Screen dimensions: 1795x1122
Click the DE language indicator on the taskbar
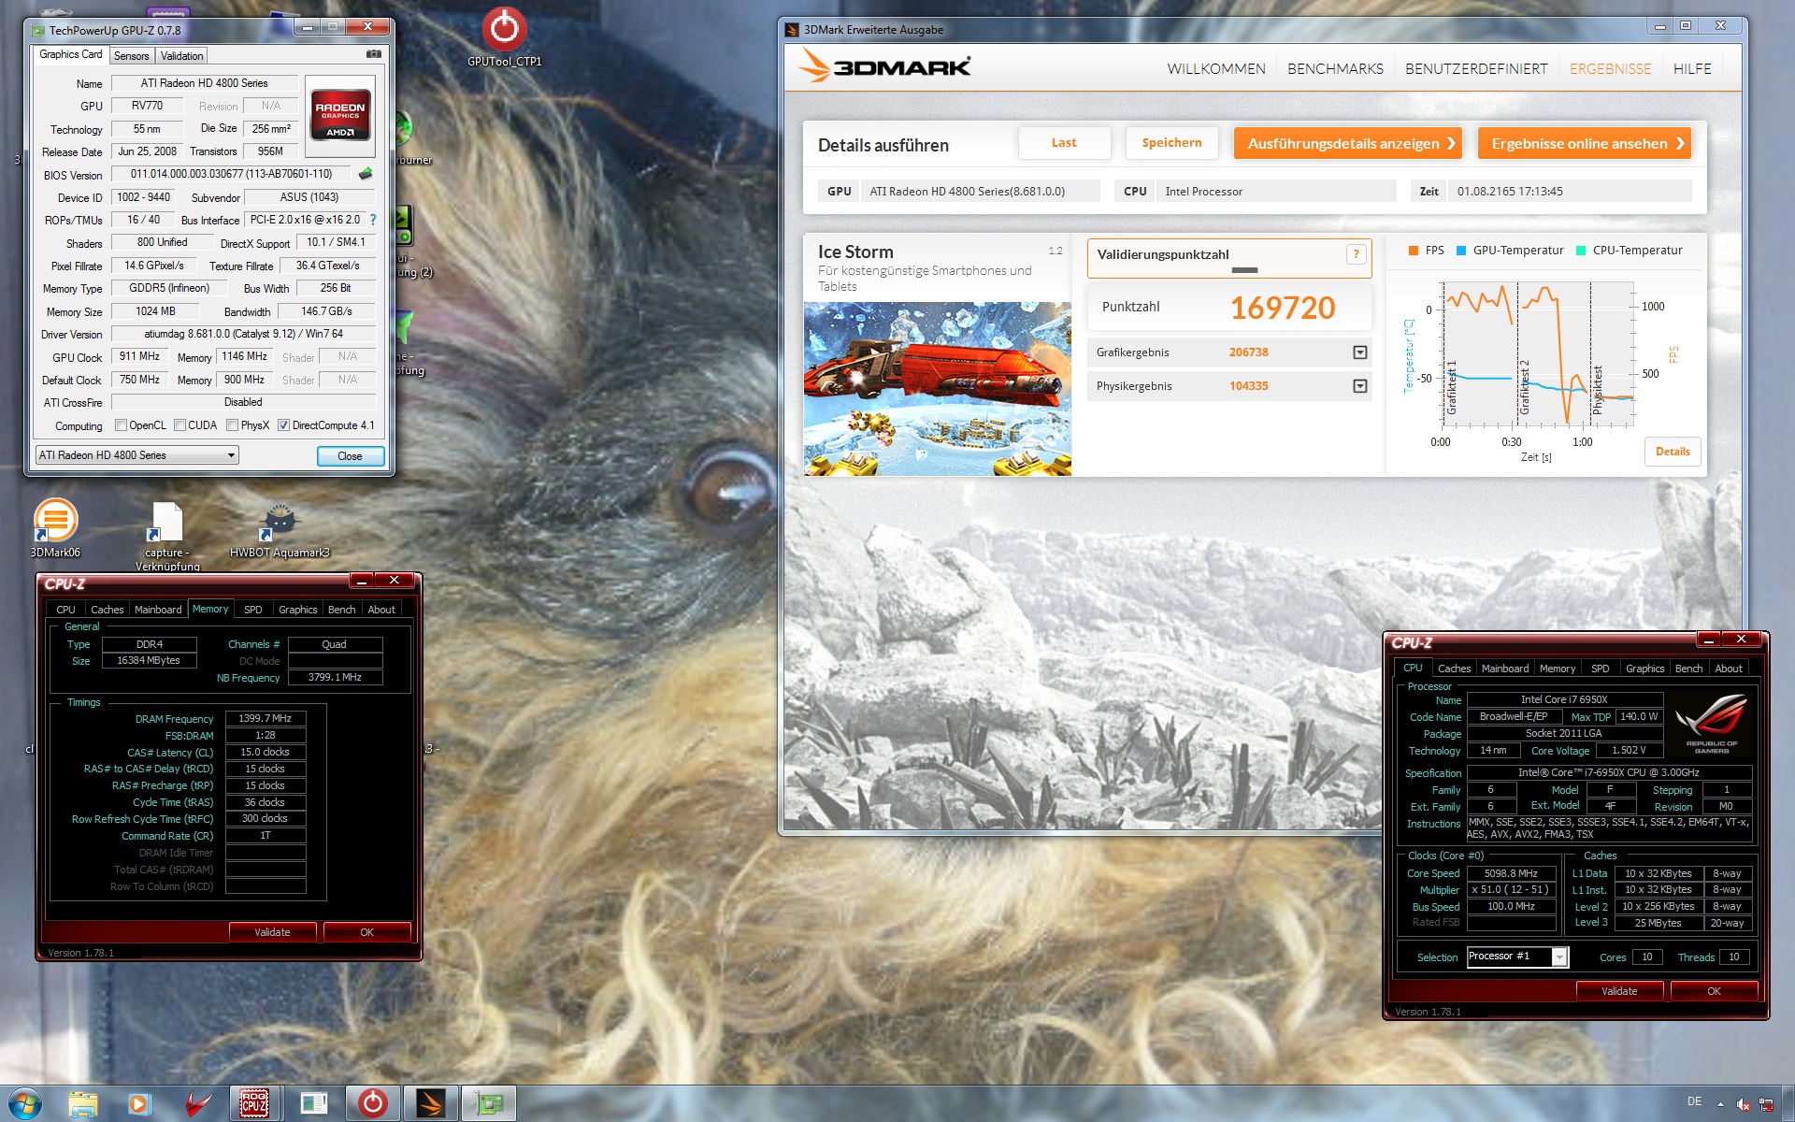click(1694, 1101)
